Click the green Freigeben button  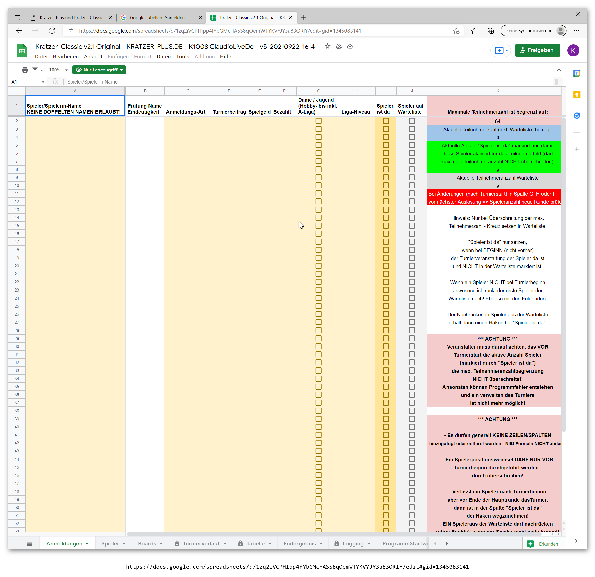coord(537,50)
